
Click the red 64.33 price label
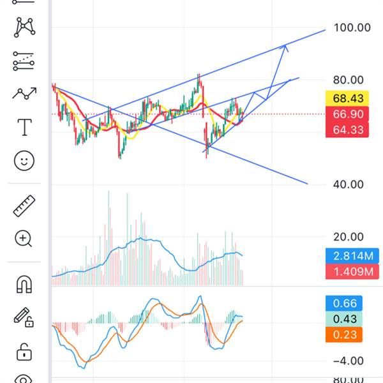coord(347,130)
